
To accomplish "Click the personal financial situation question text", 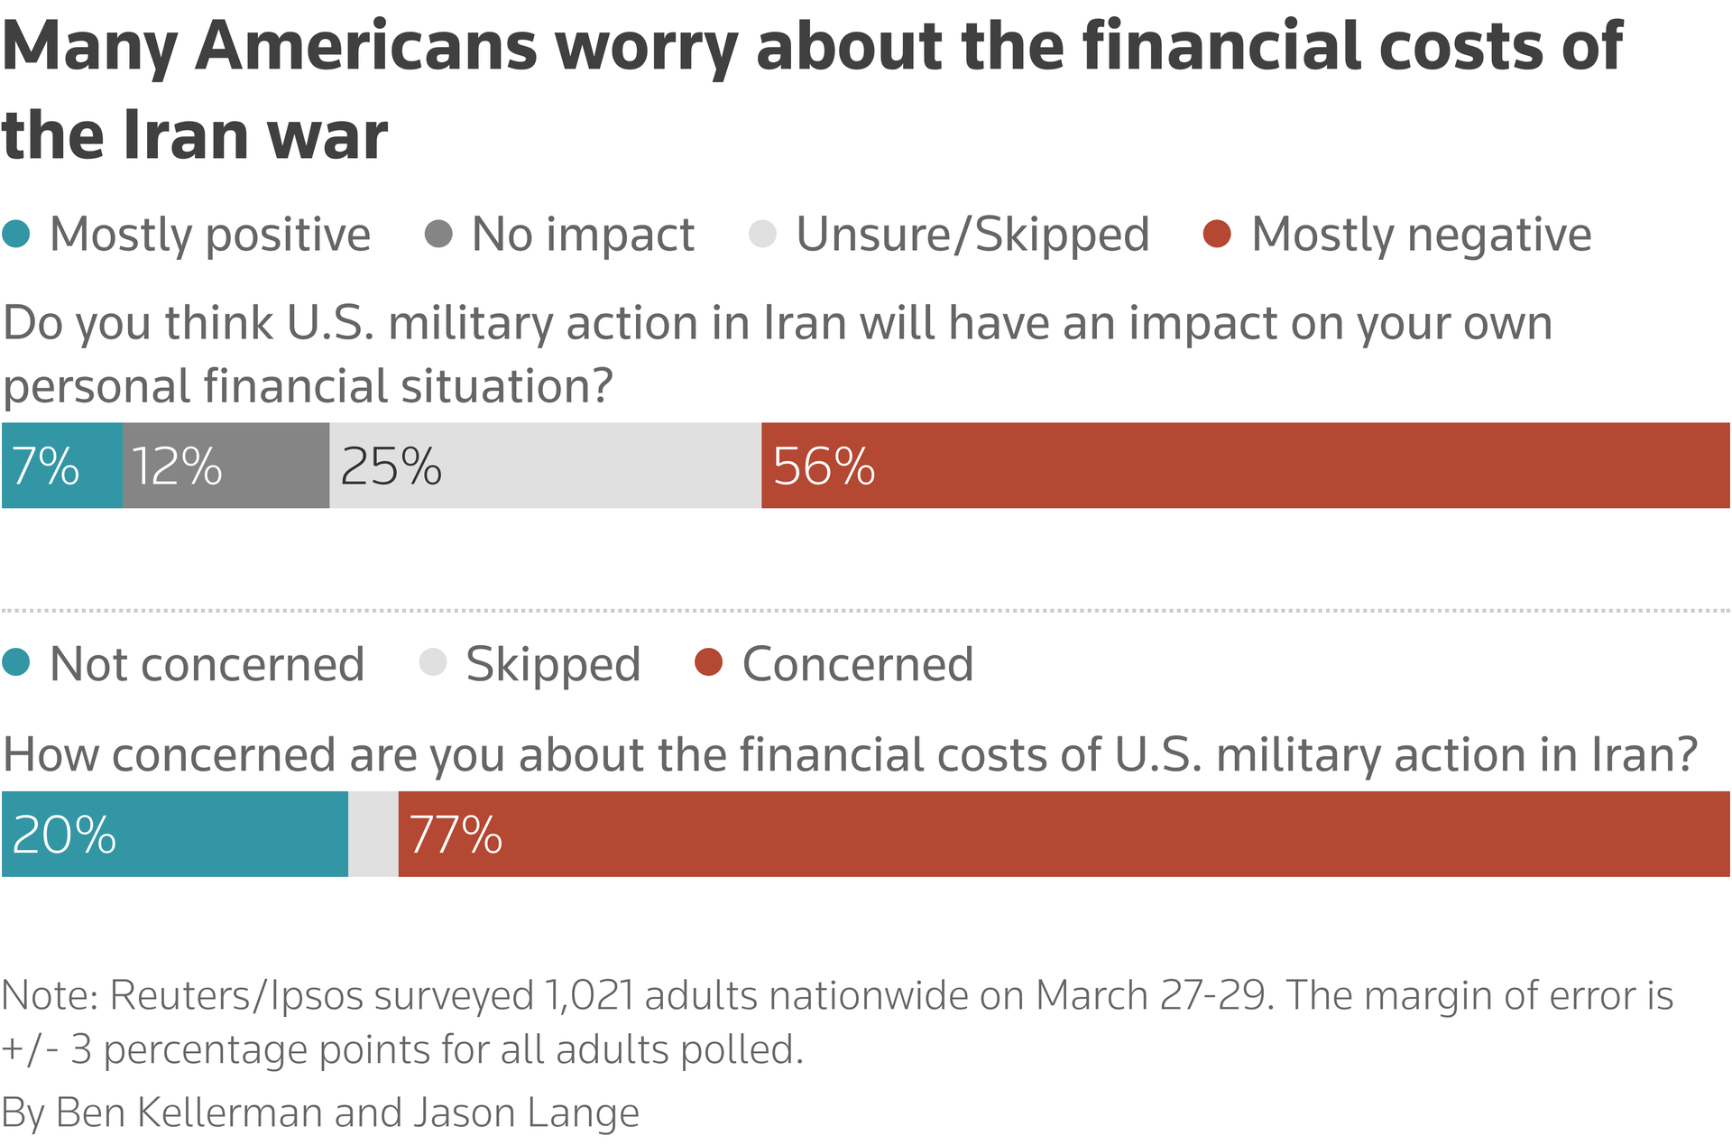I will click(776, 354).
